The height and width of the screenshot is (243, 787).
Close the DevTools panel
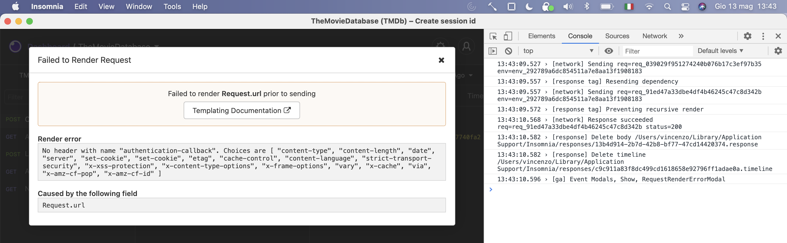tap(778, 36)
